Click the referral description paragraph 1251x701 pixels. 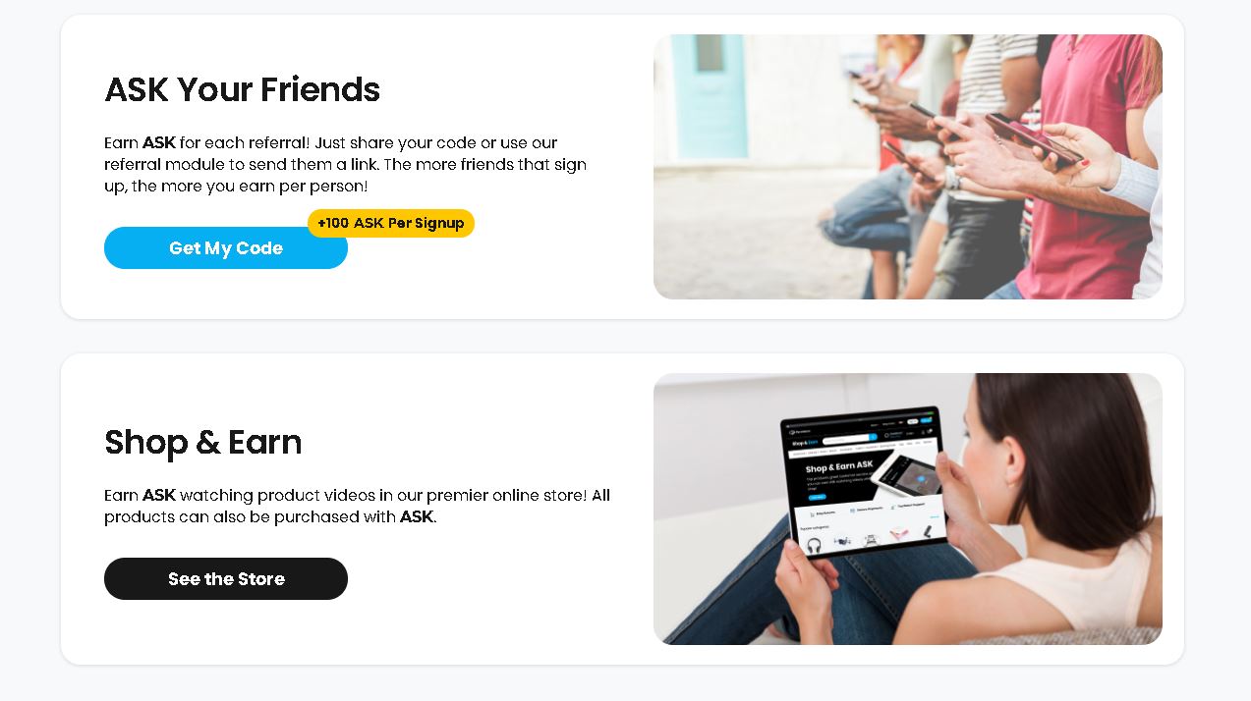[345, 164]
